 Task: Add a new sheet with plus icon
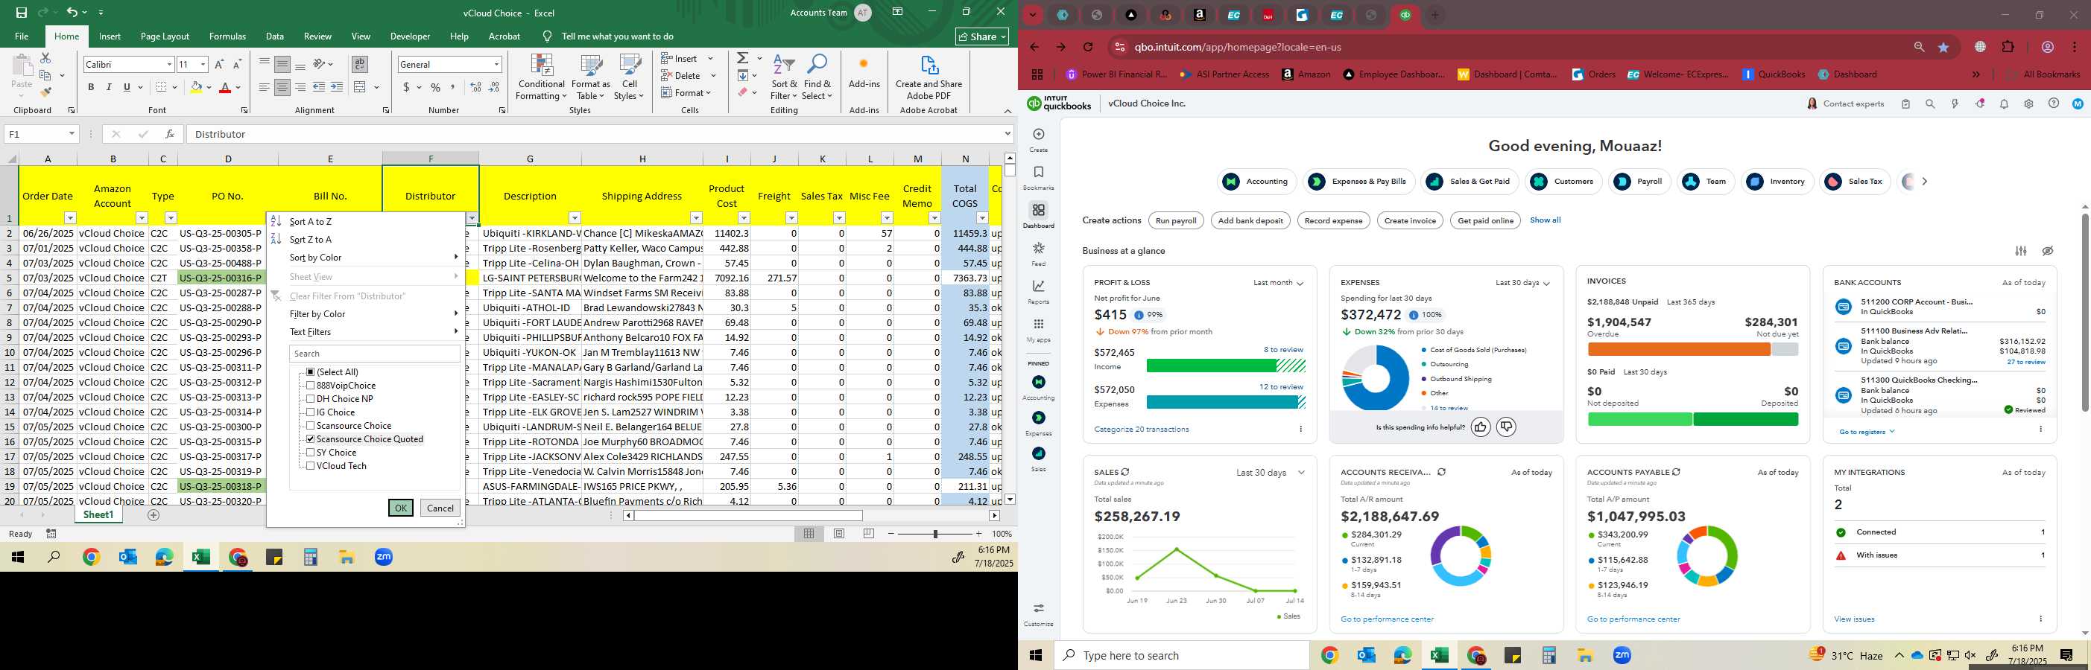154,515
